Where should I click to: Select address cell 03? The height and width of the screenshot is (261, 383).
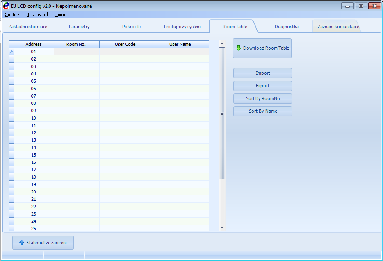(34, 66)
